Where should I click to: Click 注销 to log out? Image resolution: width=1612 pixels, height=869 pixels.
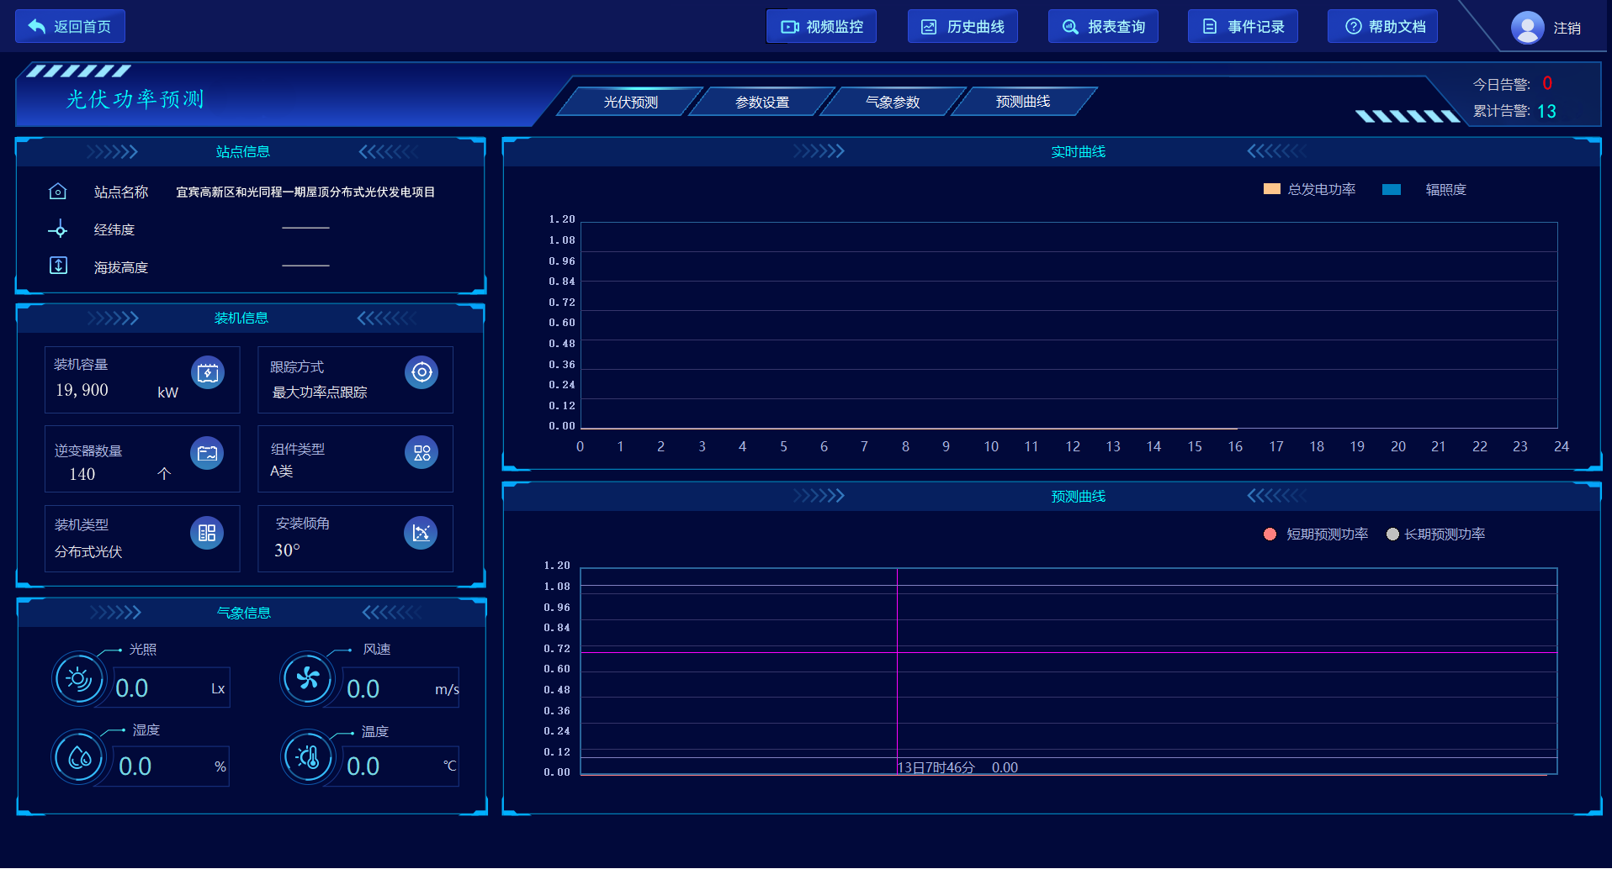(1567, 28)
